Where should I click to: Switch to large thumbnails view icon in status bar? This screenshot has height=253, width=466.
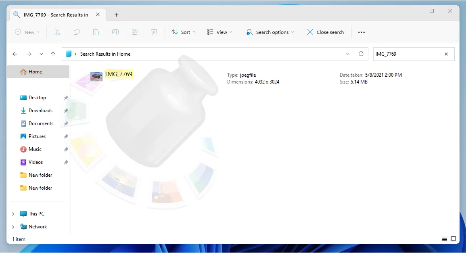click(x=453, y=239)
